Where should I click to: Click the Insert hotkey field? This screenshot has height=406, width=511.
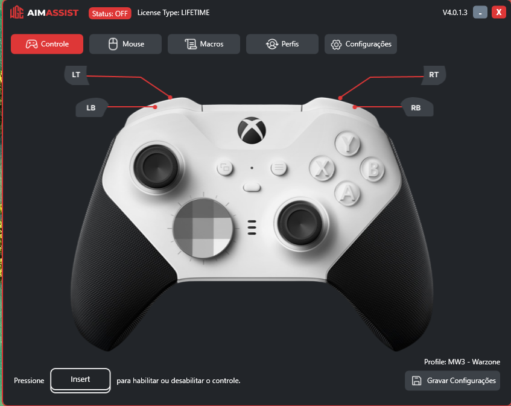pos(80,380)
